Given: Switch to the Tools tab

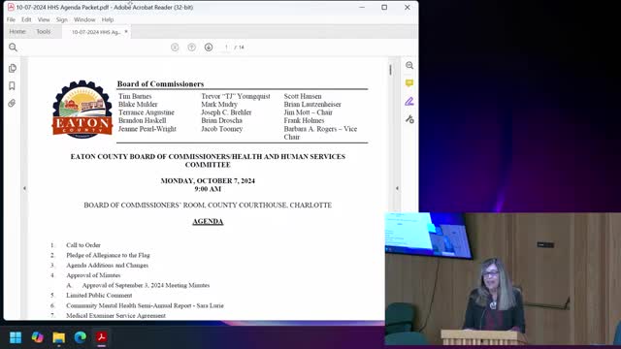Looking at the screenshot, I should point(44,32).
